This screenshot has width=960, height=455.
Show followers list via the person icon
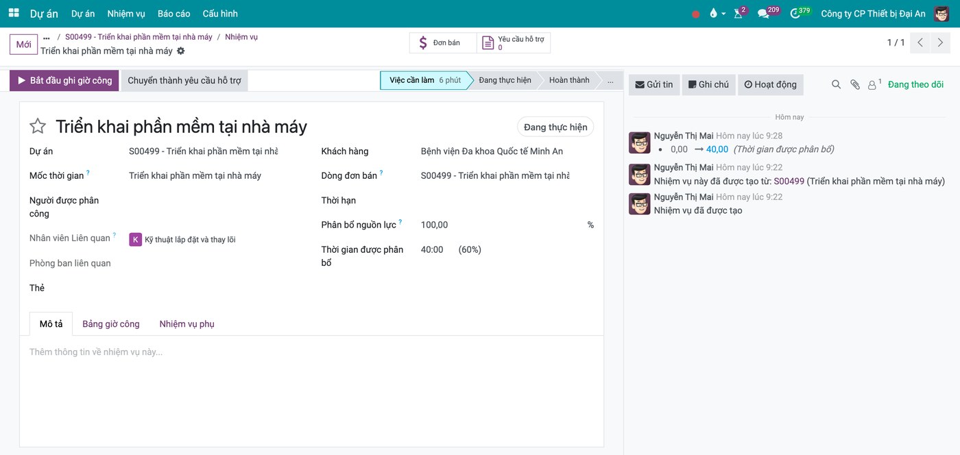point(874,84)
